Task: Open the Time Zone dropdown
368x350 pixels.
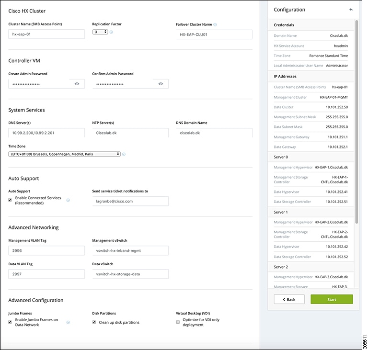Action: coord(64,154)
